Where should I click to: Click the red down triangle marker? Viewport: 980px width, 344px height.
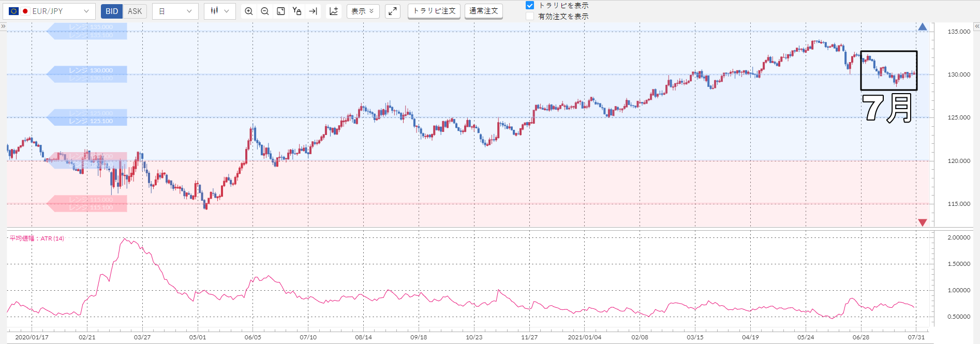pos(923,222)
